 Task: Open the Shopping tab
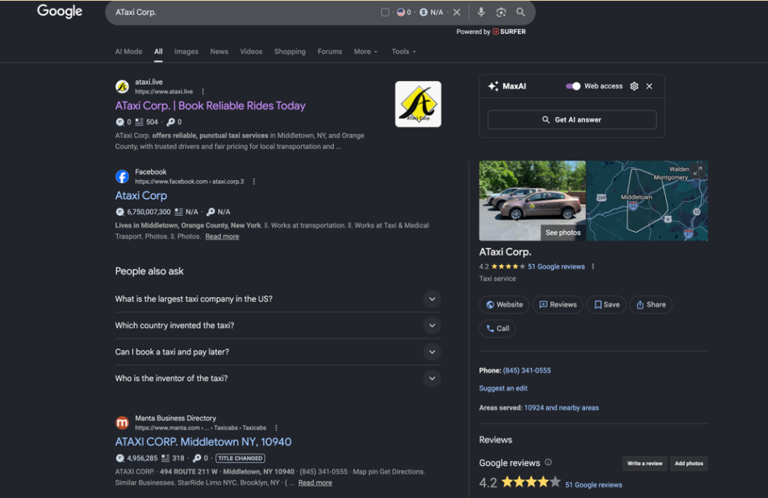289,52
